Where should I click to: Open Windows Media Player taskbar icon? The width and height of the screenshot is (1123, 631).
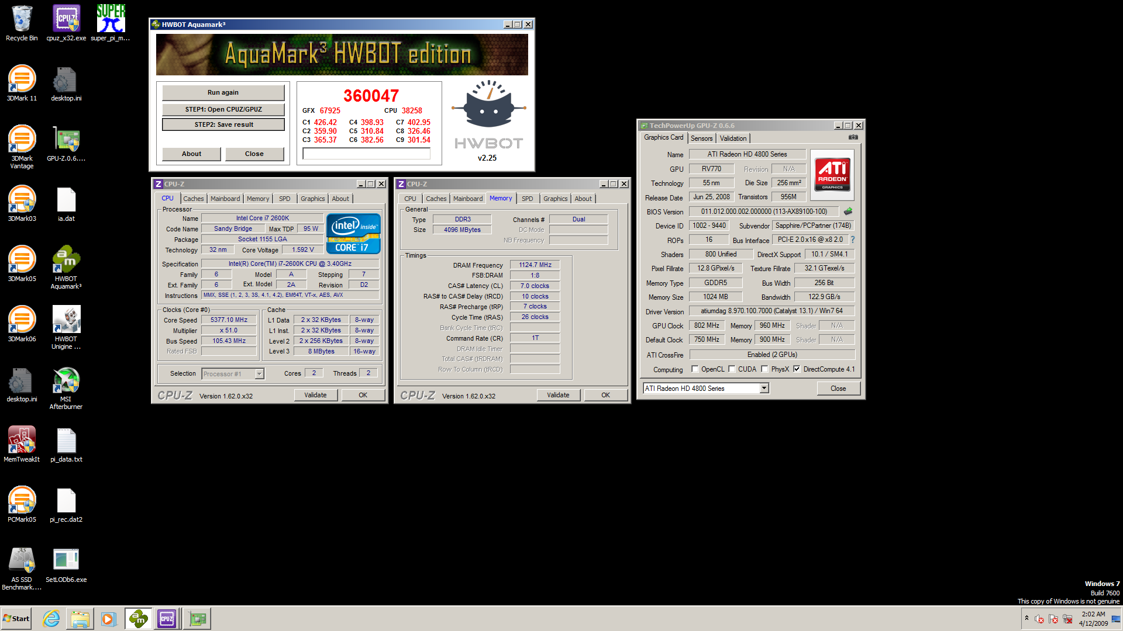pos(108,619)
